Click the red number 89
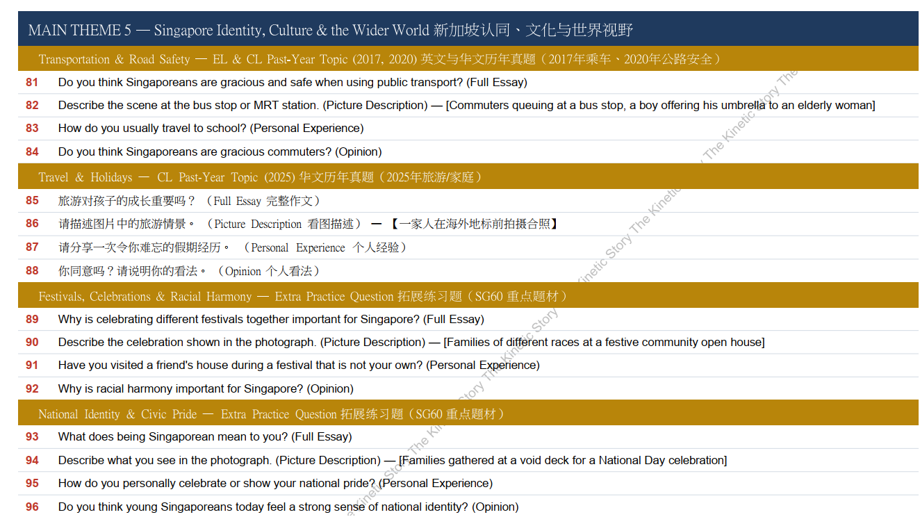 (32, 319)
